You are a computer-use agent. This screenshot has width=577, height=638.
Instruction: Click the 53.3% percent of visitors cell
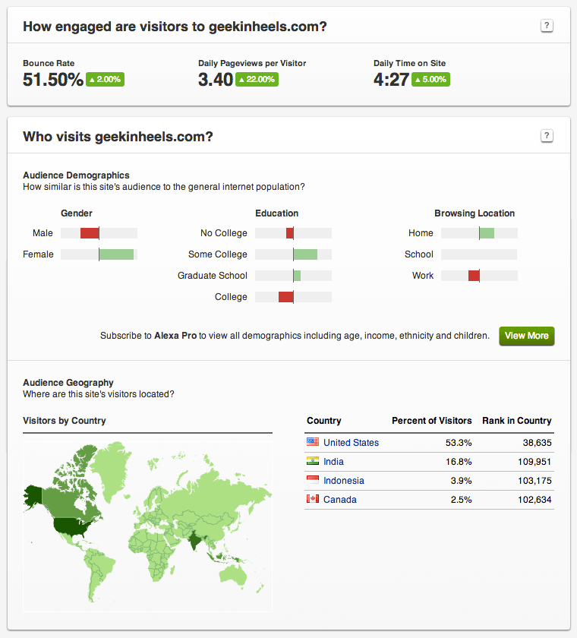click(459, 443)
